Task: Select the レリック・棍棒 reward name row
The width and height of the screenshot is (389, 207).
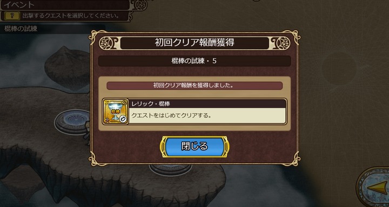Action: [x=207, y=103]
